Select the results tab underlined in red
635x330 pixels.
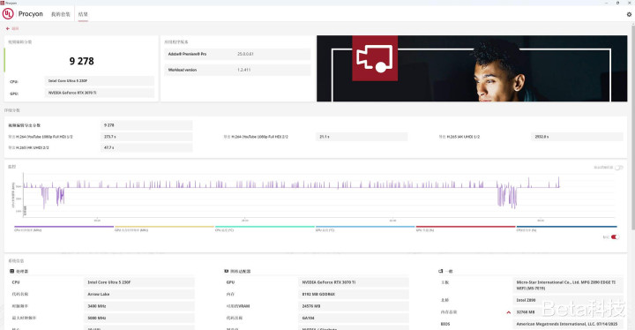coord(83,14)
